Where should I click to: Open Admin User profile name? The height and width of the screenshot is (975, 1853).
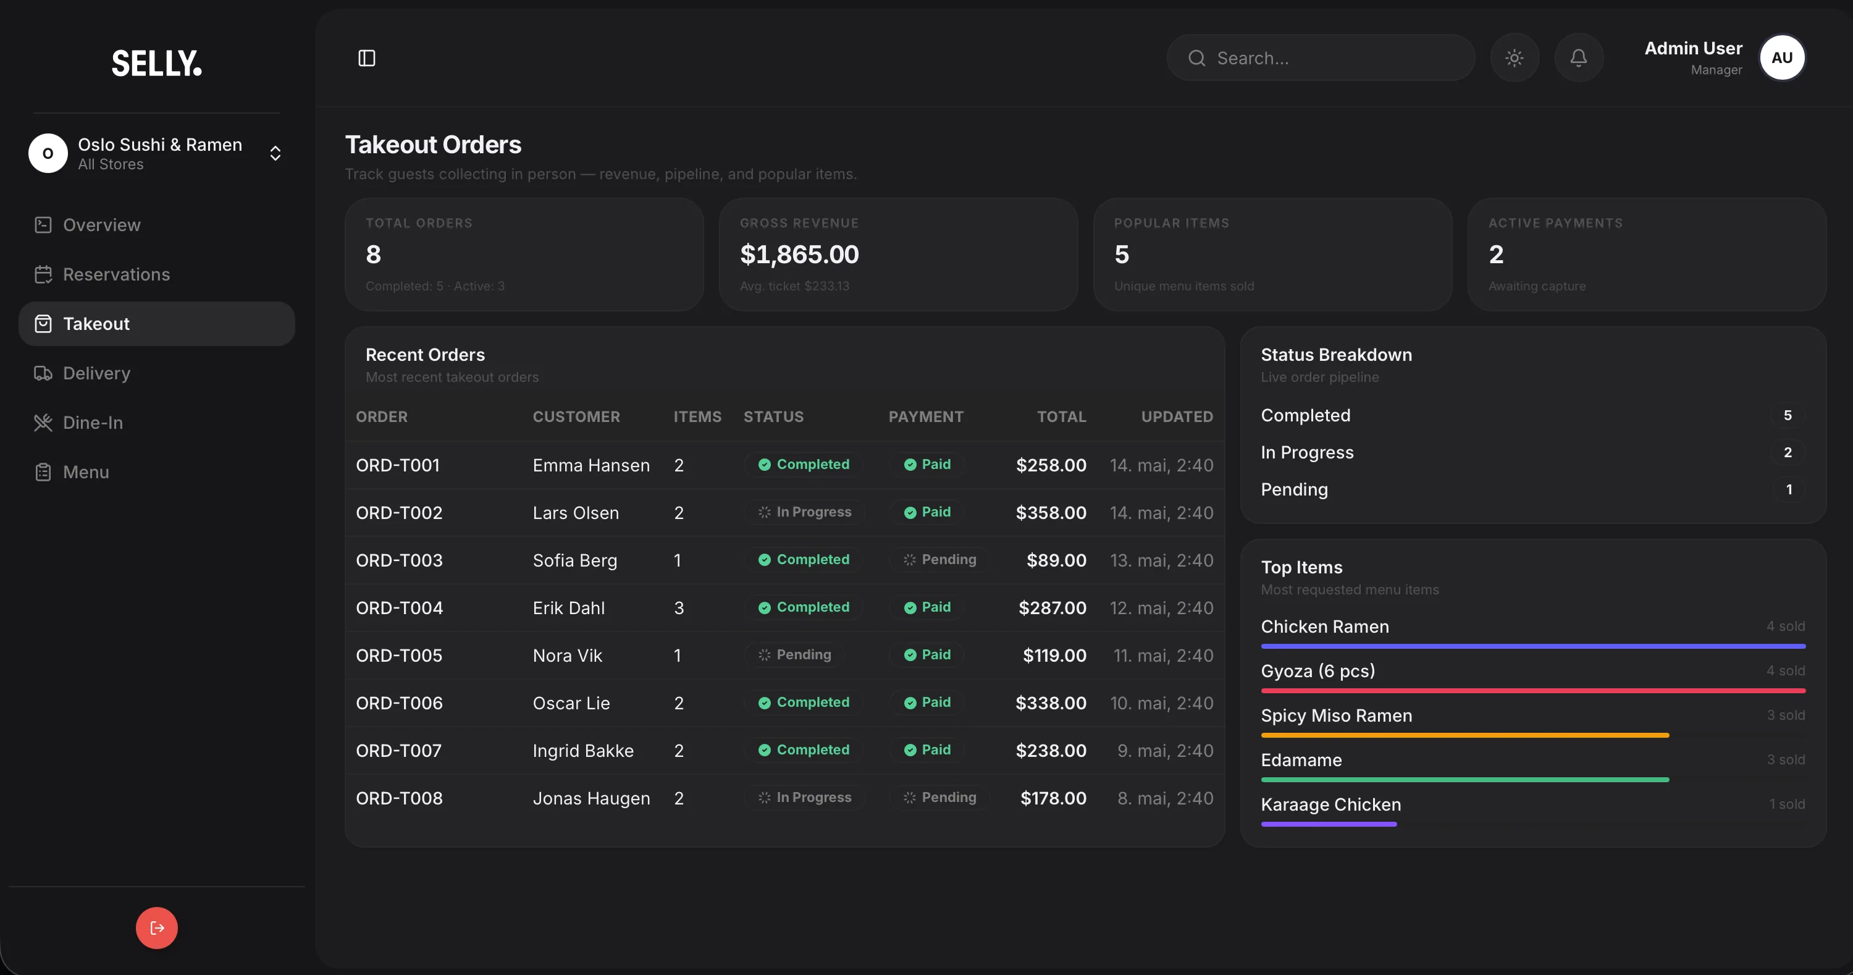[1693, 48]
